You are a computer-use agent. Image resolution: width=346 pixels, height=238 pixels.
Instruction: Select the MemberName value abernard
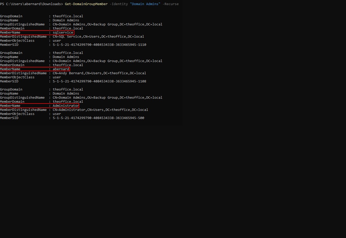(61, 69)
